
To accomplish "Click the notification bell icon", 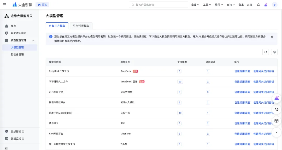I will [258, 5].
